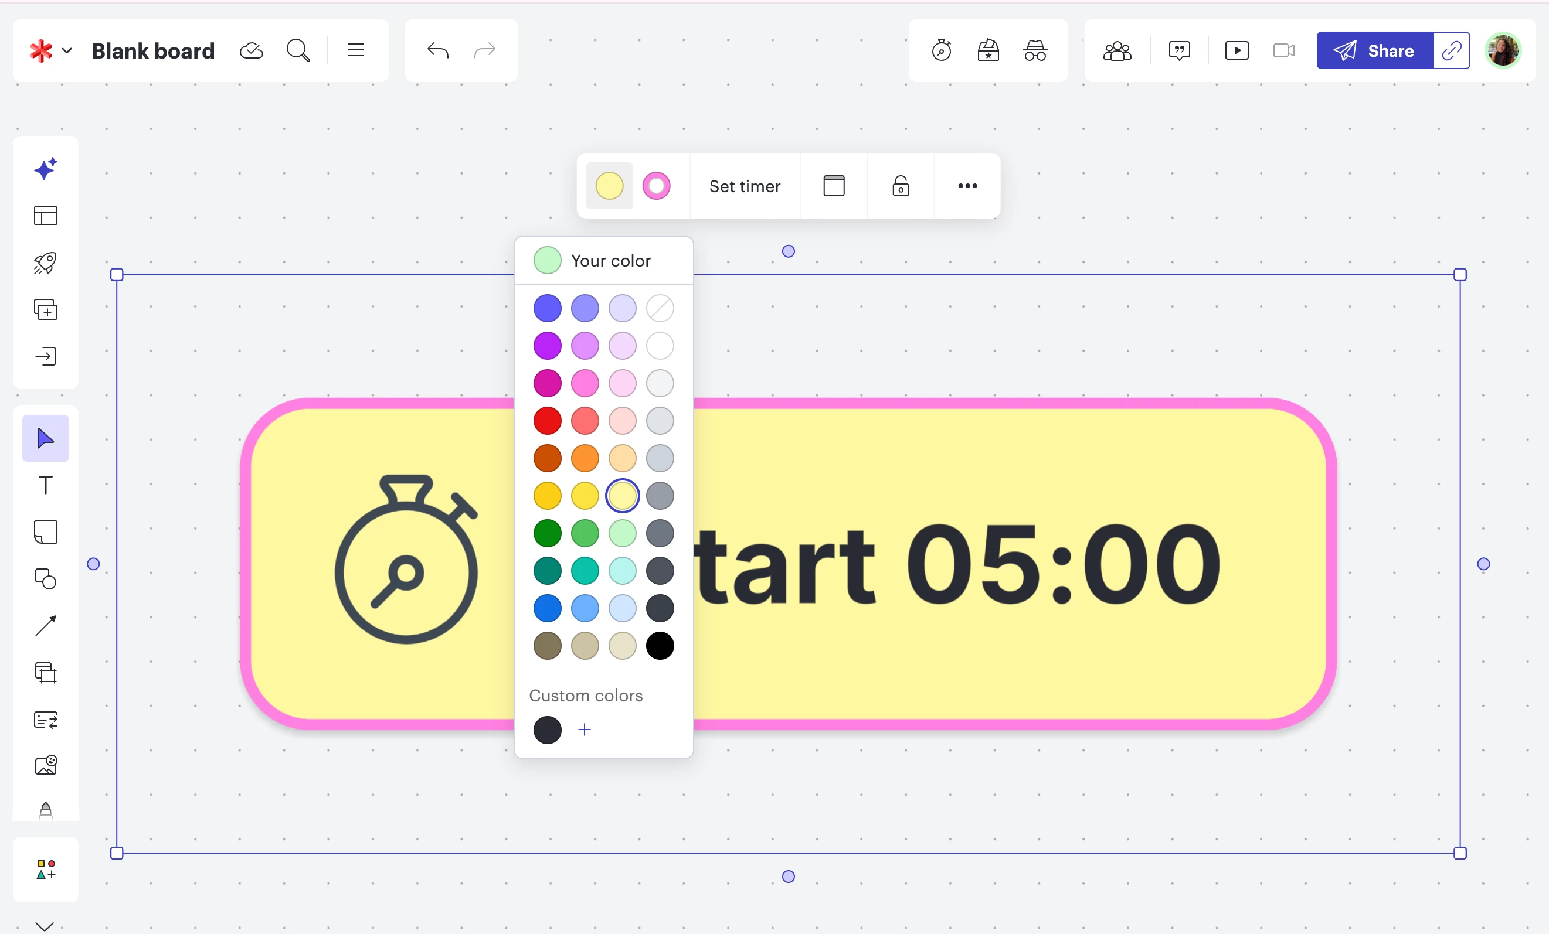Open the border color picker dropdown
The image size is (1549, 934).
tap(655, 186)
